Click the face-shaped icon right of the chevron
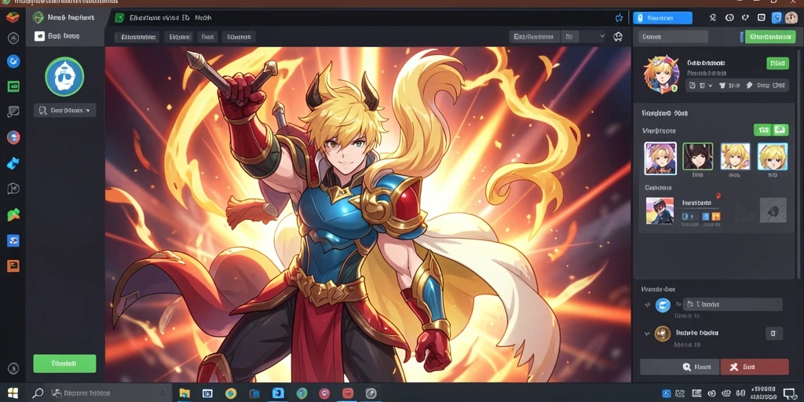 619,37
